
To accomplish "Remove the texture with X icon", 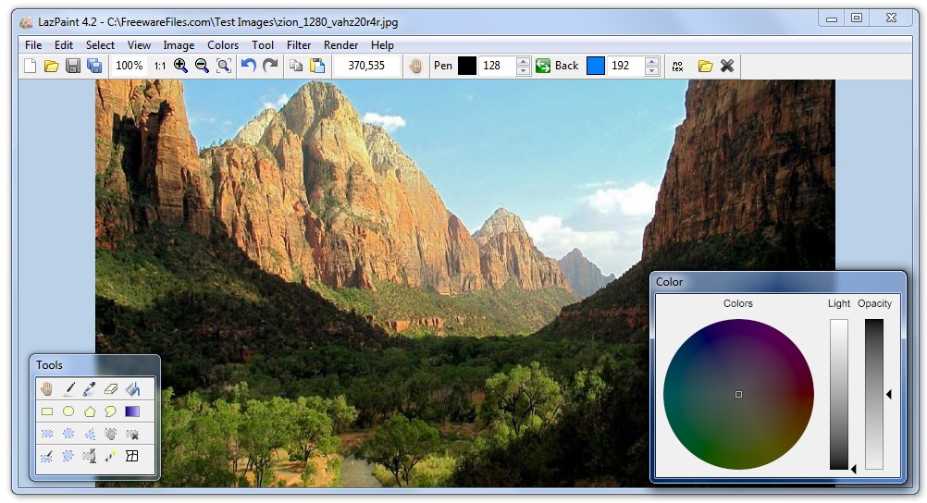I will click(727, 66).
